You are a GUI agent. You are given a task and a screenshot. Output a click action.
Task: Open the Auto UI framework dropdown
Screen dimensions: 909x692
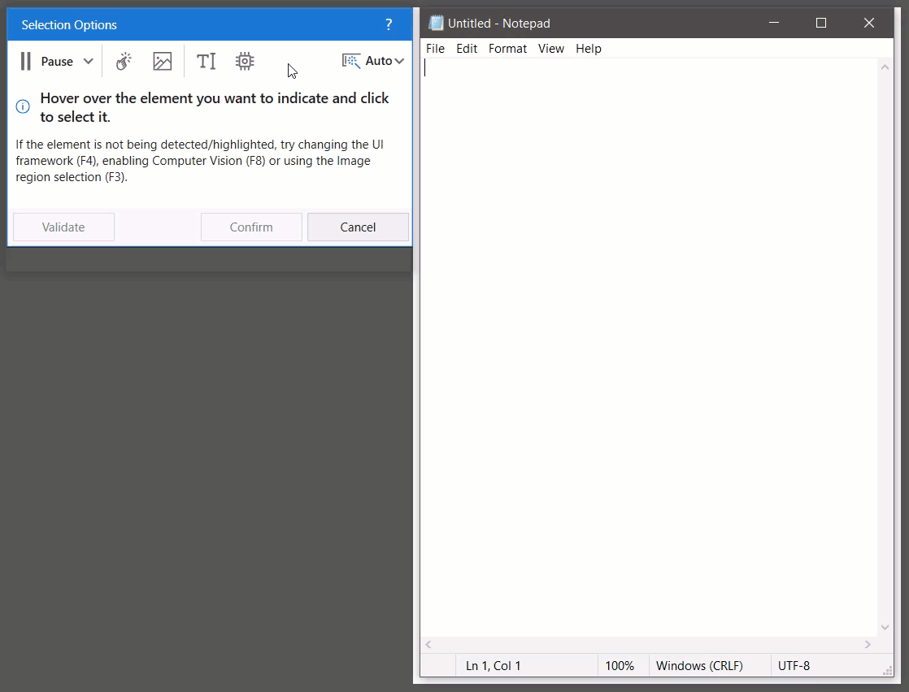pos(373,61)
